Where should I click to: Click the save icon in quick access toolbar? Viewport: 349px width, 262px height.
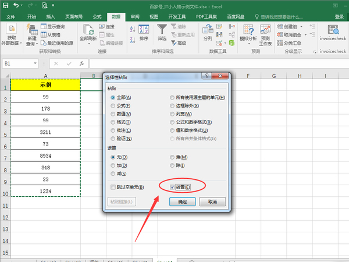pos(6,5)
